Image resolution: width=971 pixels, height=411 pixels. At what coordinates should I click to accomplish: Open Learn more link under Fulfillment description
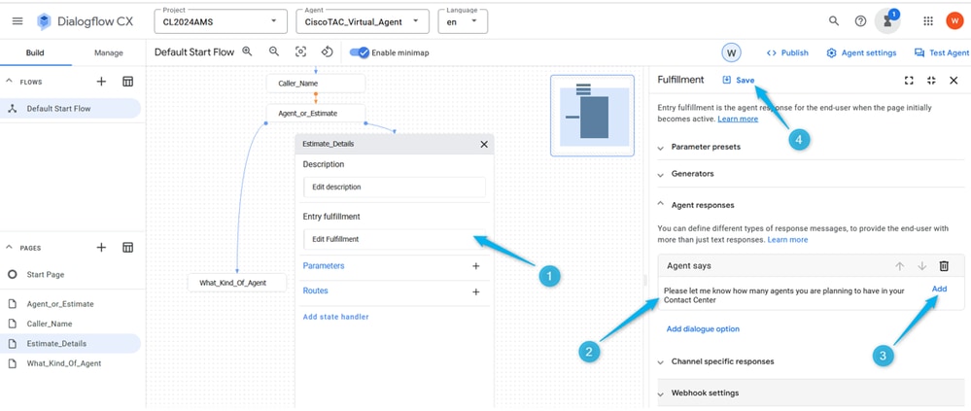pyautogui.click(x=738, y=119)
